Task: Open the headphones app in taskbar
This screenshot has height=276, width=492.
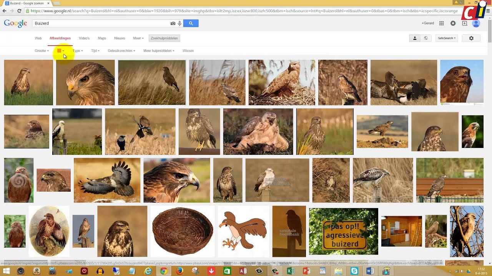Action: pyautogui.click(x=100, y=271)
